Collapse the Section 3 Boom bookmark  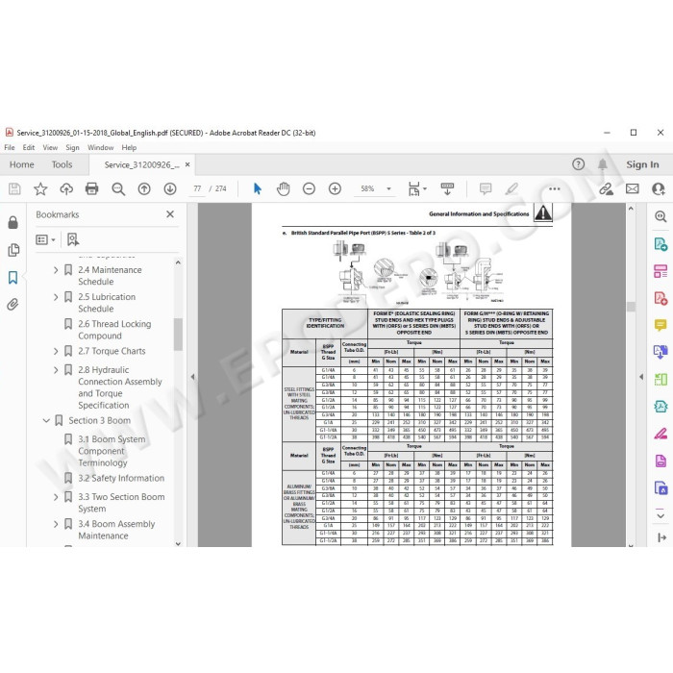click(46, 421)
